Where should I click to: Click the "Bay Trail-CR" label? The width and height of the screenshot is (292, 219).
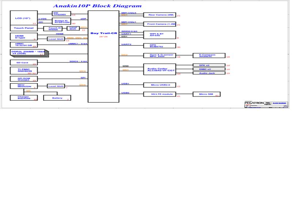click(x=104, y=33)
